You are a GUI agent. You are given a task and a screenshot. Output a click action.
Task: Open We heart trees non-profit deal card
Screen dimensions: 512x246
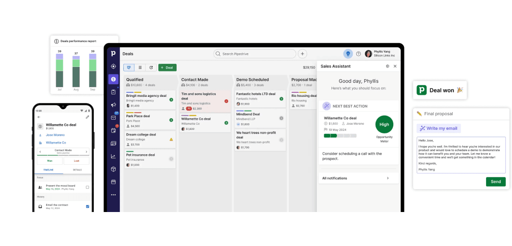pos(260,140)
